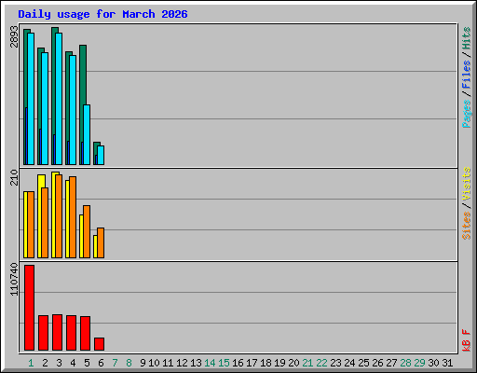Screen dimensions: 477x373
Task: Click day 22 on the x-axis
Action: tap(321, 363)
